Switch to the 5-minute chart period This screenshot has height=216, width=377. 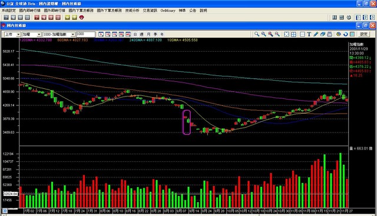101,34
